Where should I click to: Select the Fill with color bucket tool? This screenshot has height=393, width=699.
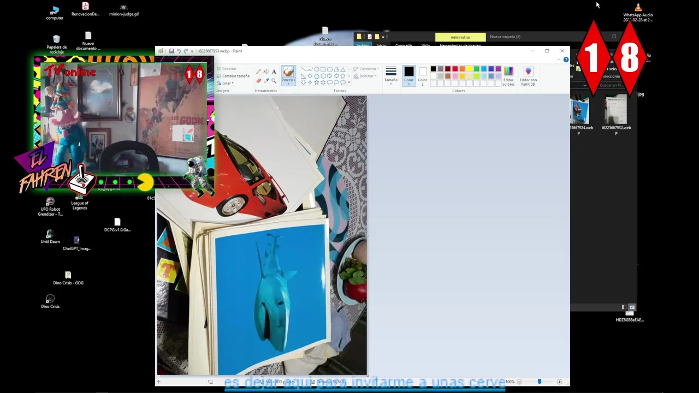[266, 72]
